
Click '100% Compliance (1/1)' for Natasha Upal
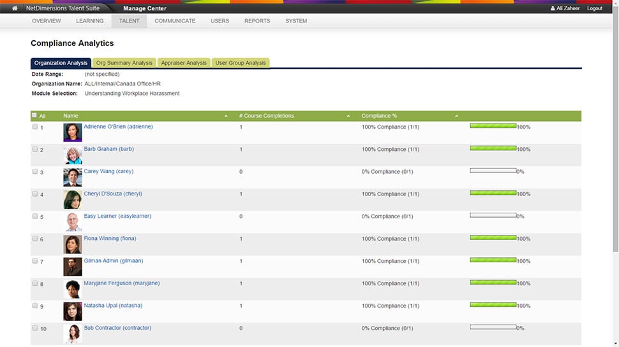pos(391,306)
